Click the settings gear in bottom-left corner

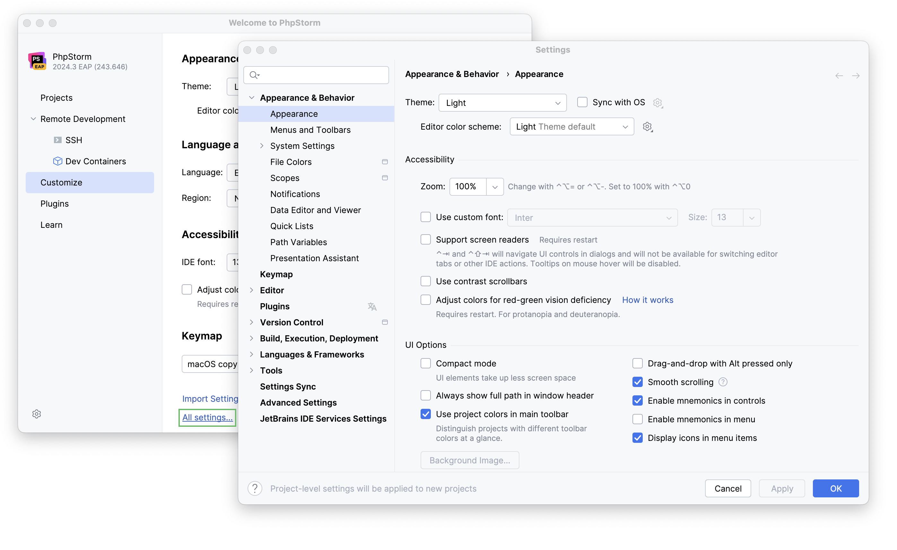click(x=36, y=414)
